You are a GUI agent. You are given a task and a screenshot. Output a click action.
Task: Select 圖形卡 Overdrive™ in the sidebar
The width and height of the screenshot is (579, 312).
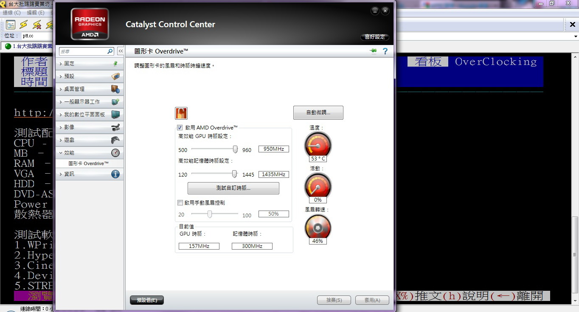point(89,163)
